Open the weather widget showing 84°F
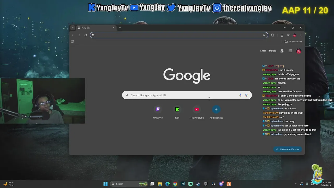This screenshot has width=334, height=188. [x=9, y=184]
